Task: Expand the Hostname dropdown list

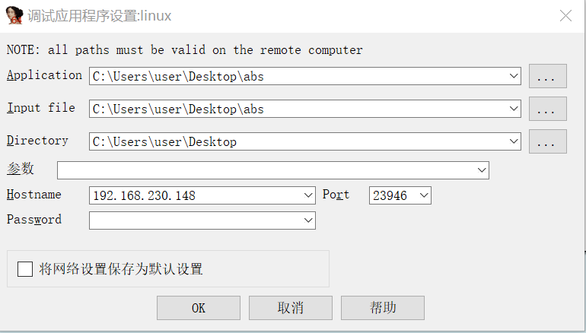Action: (307, 195)
